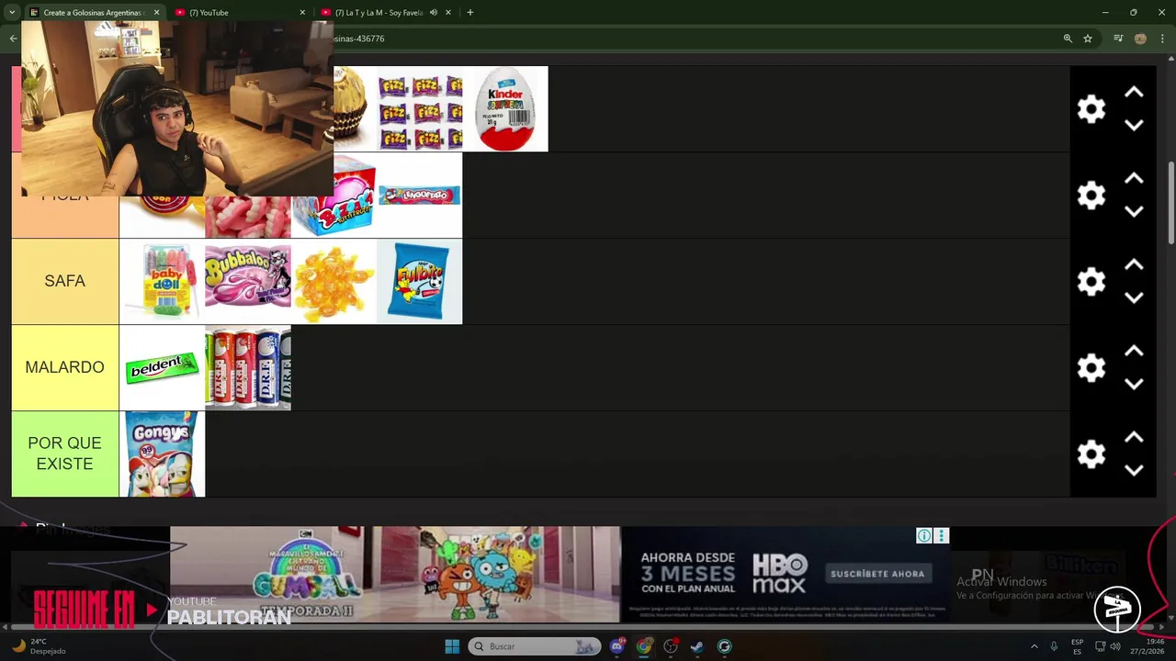Move the Kinder egg tier row up
Viewport: 1176px width, 661px height.
1134,93
